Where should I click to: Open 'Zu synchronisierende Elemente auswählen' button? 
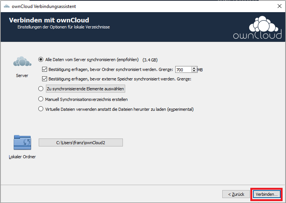85,89
